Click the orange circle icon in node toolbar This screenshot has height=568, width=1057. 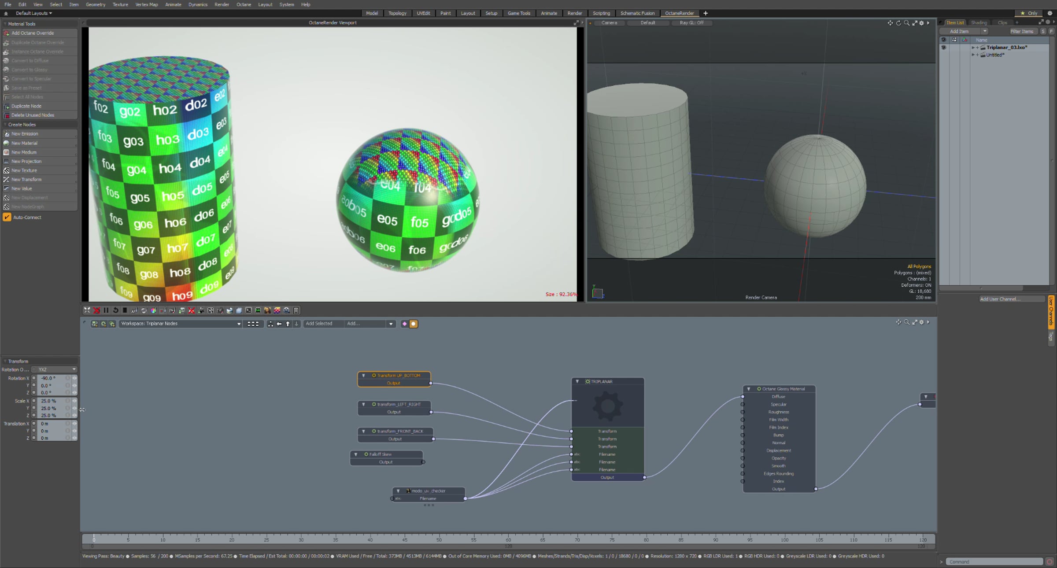coord(414,324)
